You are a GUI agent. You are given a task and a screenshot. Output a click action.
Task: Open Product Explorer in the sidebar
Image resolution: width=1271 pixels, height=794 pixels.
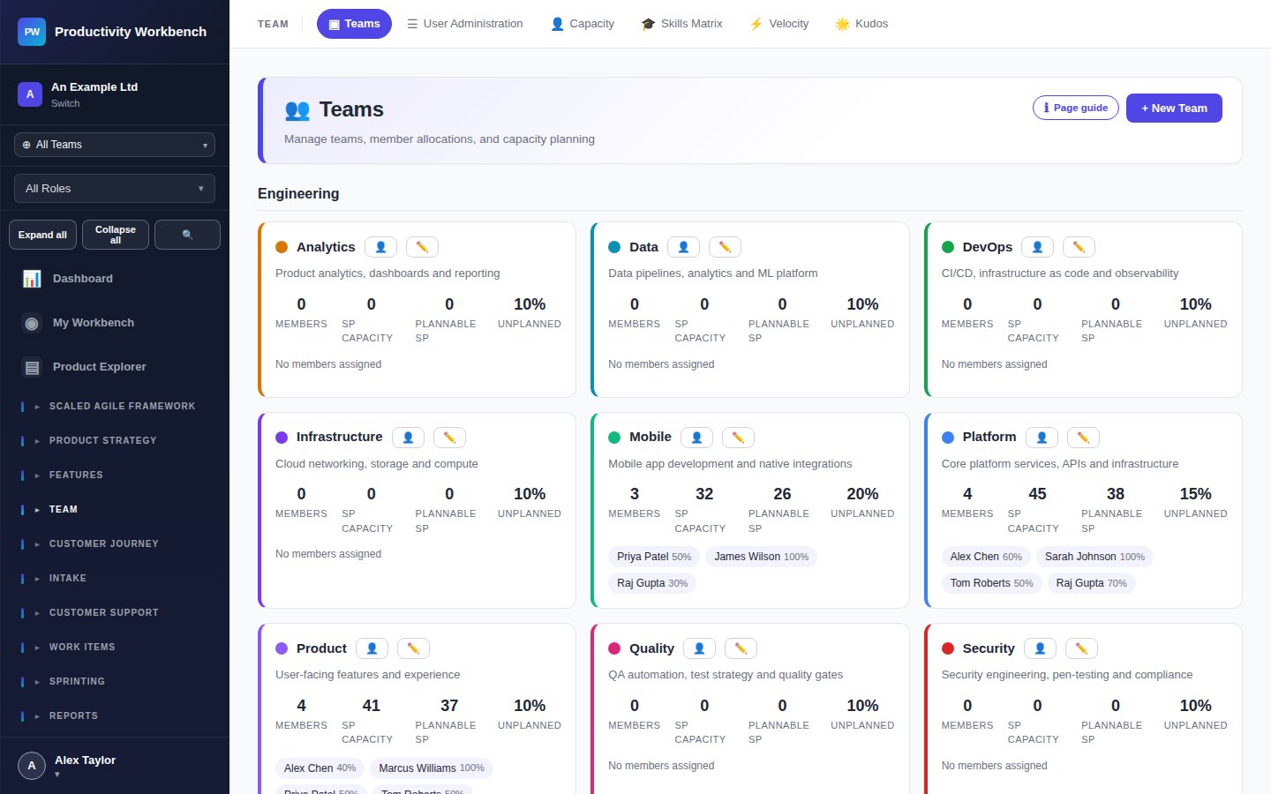[115, 367]
